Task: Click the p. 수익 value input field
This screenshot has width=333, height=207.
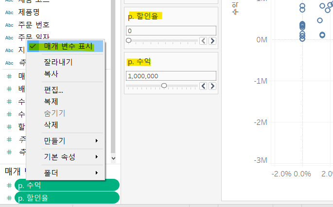Action: tap(171, 76)
